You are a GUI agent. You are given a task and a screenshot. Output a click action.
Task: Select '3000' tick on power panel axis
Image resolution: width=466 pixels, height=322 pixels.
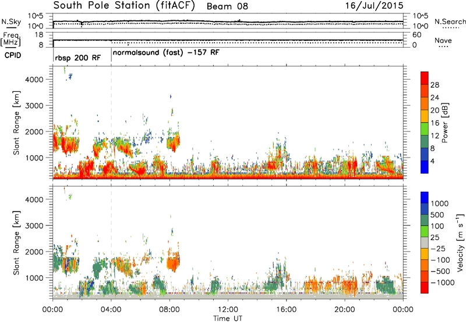pyautogui.click(x=34, y=106)
